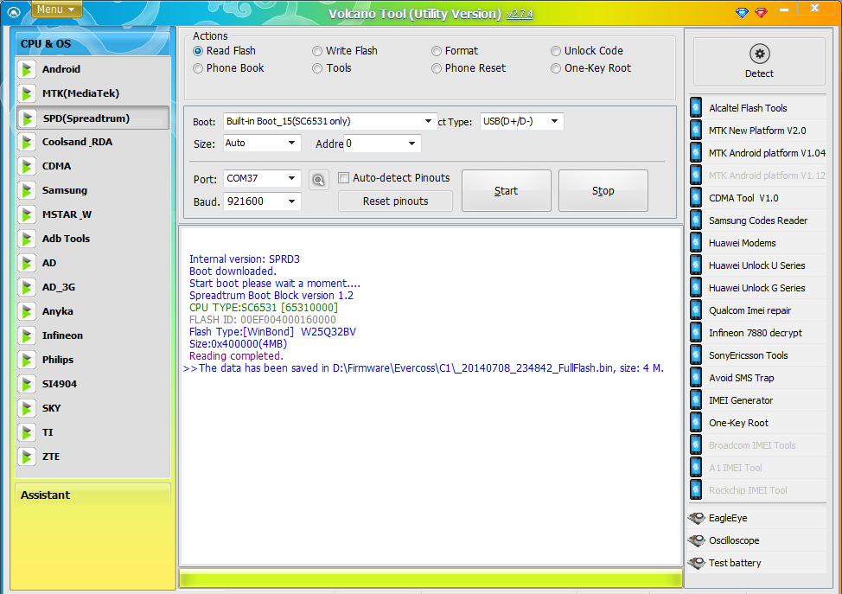Select the Anyka platform entry
The width and height of the screenshot is (842, 594).
(x=92, y=311)
